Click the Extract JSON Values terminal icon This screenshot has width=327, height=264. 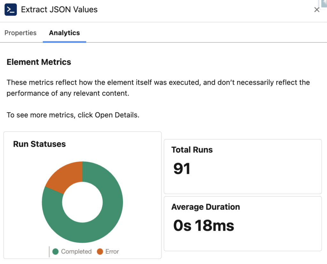pyautogui.click(x=10, y=10)
